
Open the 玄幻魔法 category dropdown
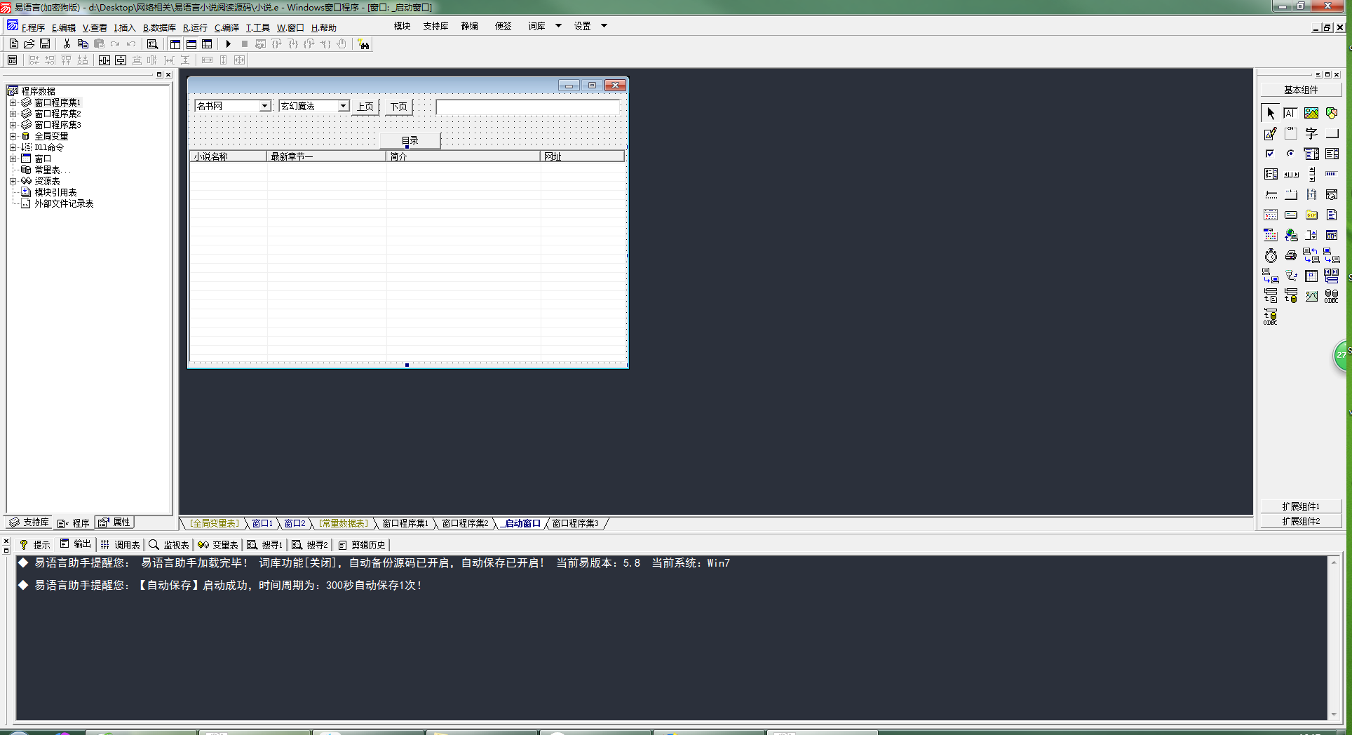(343, 106)
